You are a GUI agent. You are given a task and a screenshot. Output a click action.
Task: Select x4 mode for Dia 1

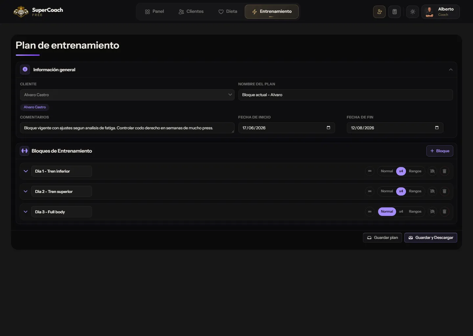(x=401, y=171)
